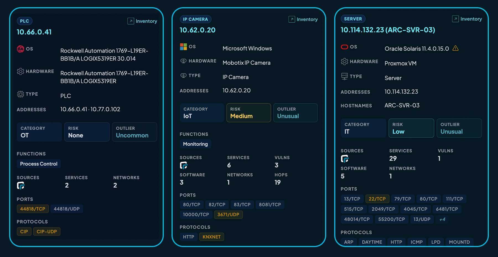Click the Rockwell Automation OS icon

(20, 49)
